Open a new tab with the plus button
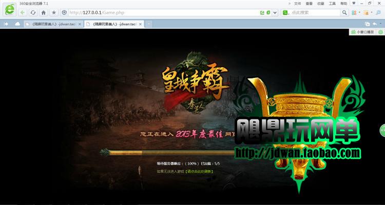385x205 pixels. click(149, 24)
